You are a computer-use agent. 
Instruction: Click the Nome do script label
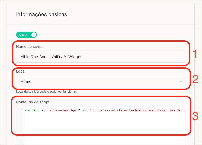click(x=29, y=47)
